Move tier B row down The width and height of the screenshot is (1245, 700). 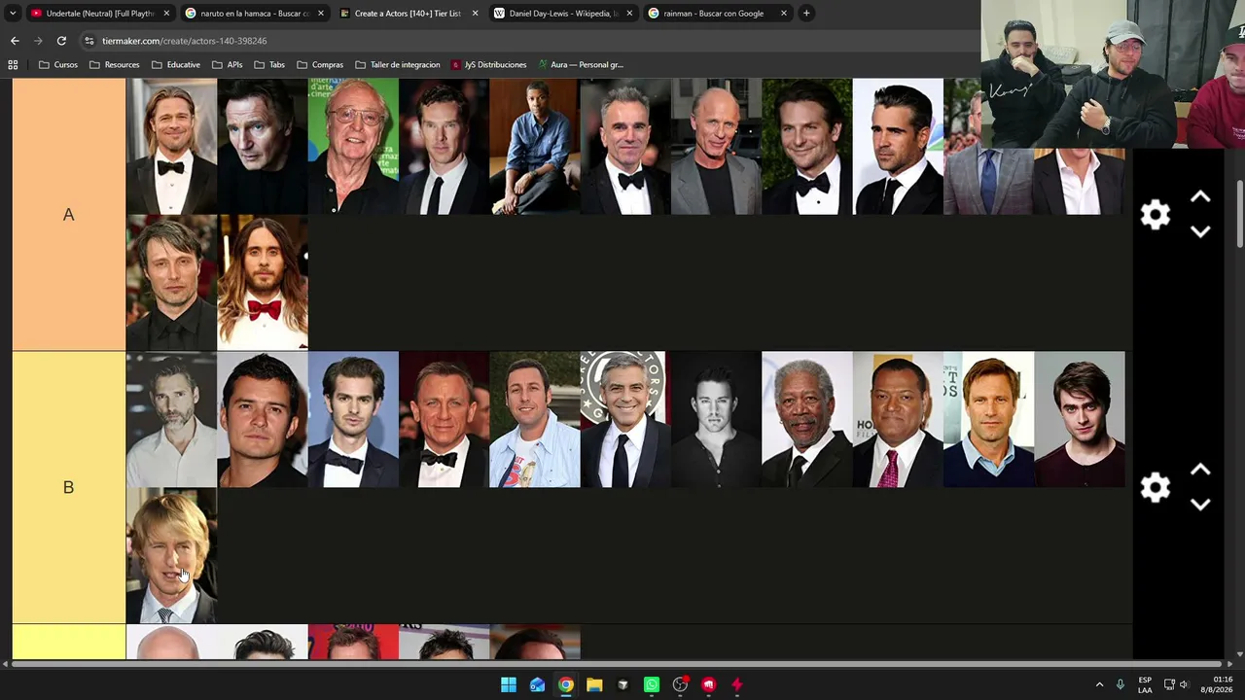1200,504
